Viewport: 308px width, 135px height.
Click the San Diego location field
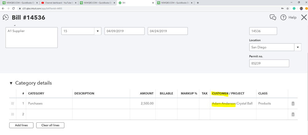tap(272, 47)
